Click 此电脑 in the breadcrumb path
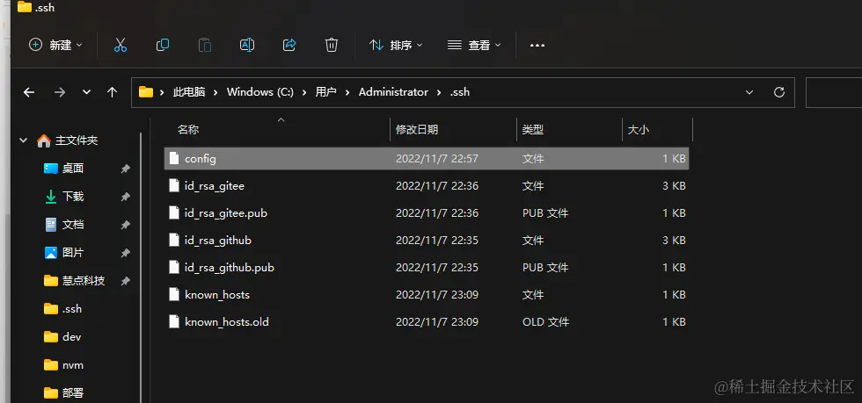 coord(189,92)
